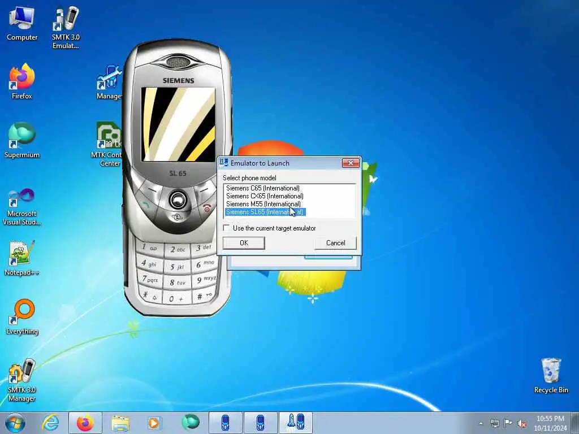Viewport: 579px width, 434px height.
Task: Click the phone's center navigation joystick
Action: pyautogui.click(x=178, y=199)
